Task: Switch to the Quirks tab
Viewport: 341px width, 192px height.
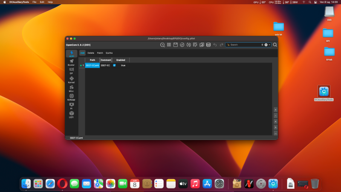Action: [x=109, y=52]
